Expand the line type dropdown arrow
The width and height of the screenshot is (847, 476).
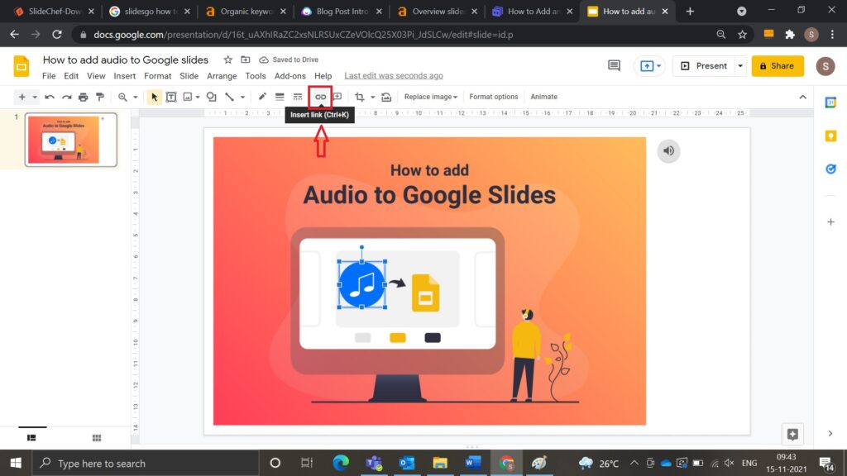pyautogui.click(x=242, y=98)
